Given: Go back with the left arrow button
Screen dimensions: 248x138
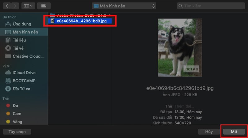Looking at the screenshot, I should point(7,6).
